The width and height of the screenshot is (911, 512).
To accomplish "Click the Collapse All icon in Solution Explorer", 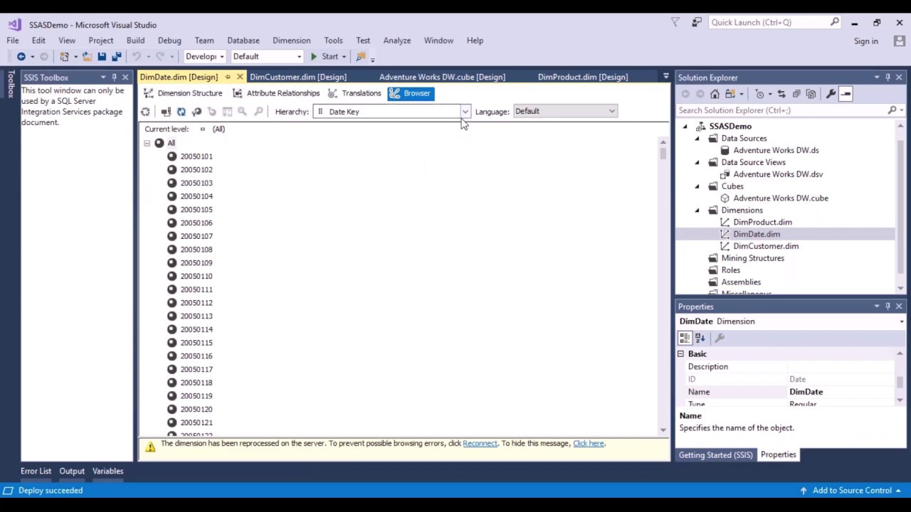I will click(x=796, y=94).
